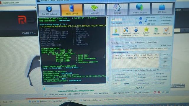The image size is (189, 106).
Task: Click the Clear files button
Action: pyautogui.click(x=165, y=66)
